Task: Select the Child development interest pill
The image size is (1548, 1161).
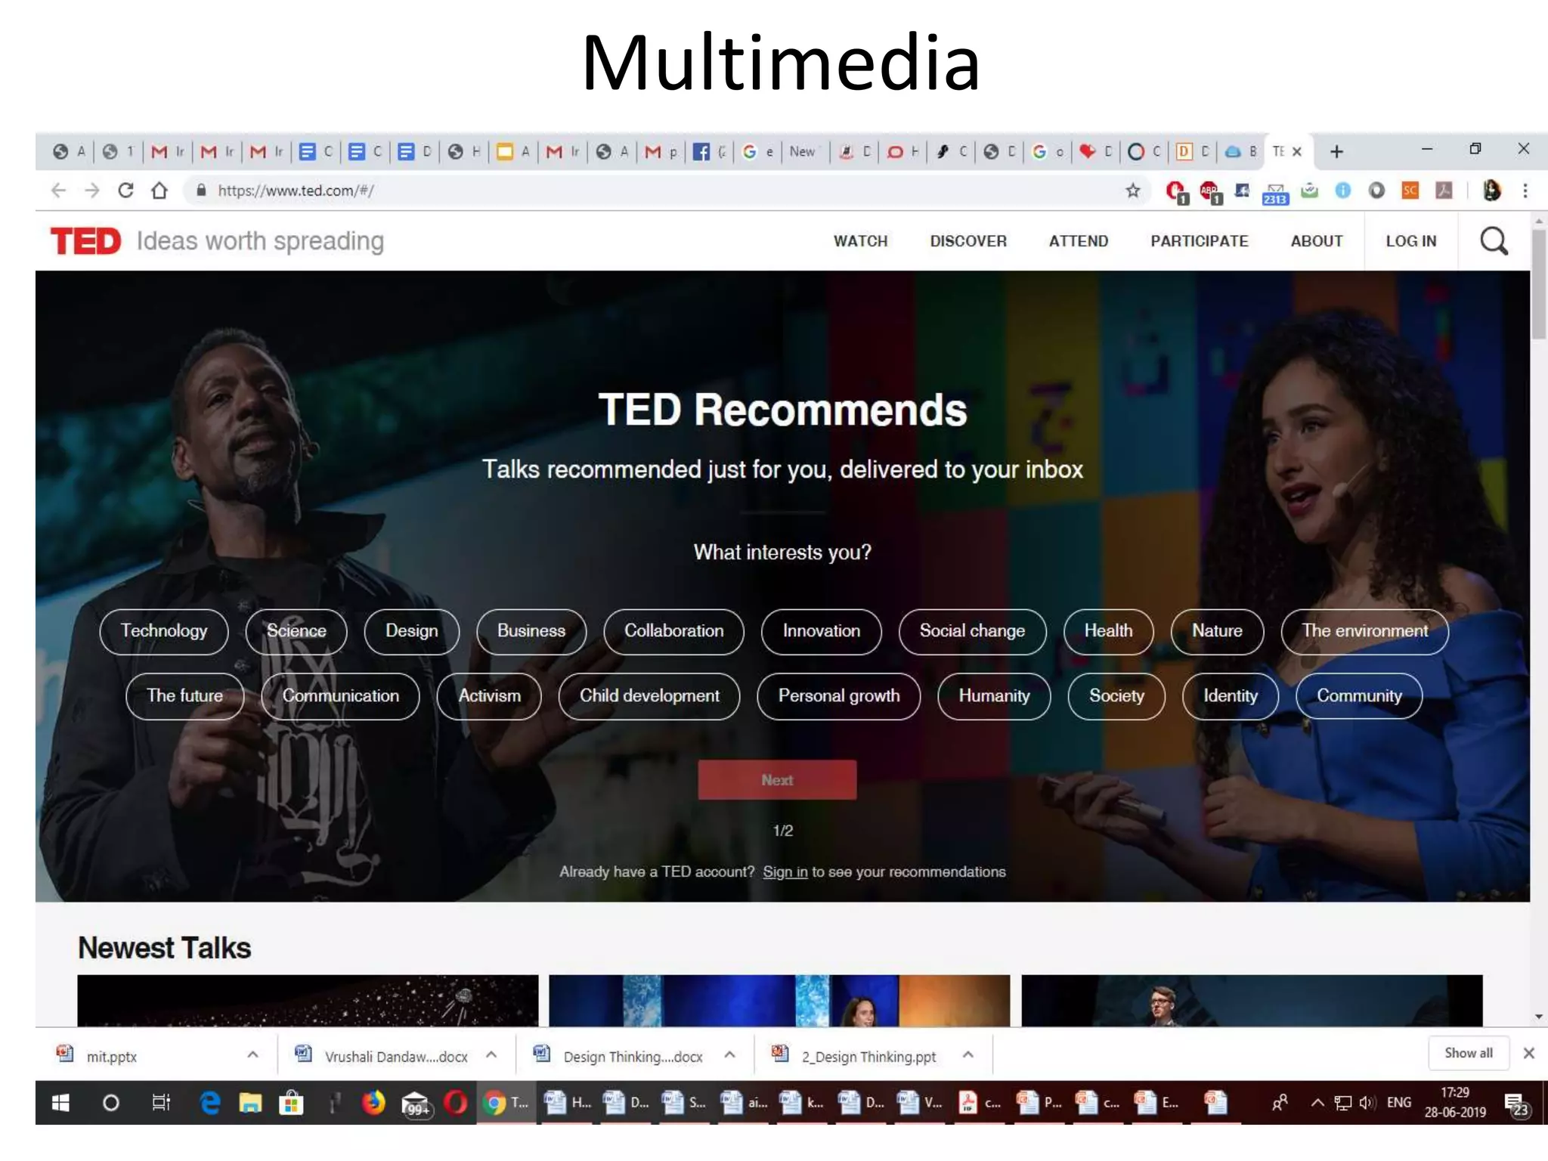Action: click(x=649, y=696)
